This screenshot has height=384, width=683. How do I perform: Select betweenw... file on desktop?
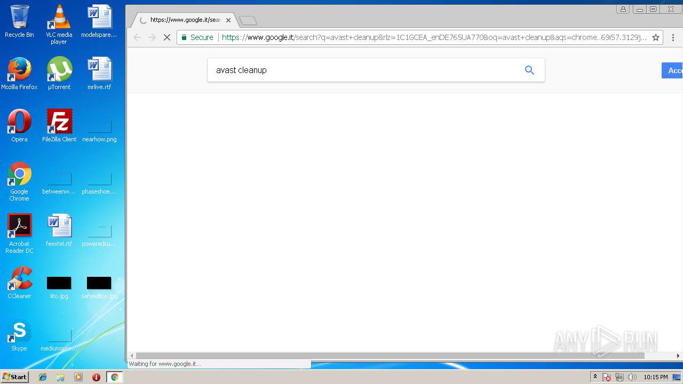pos(59,182)
